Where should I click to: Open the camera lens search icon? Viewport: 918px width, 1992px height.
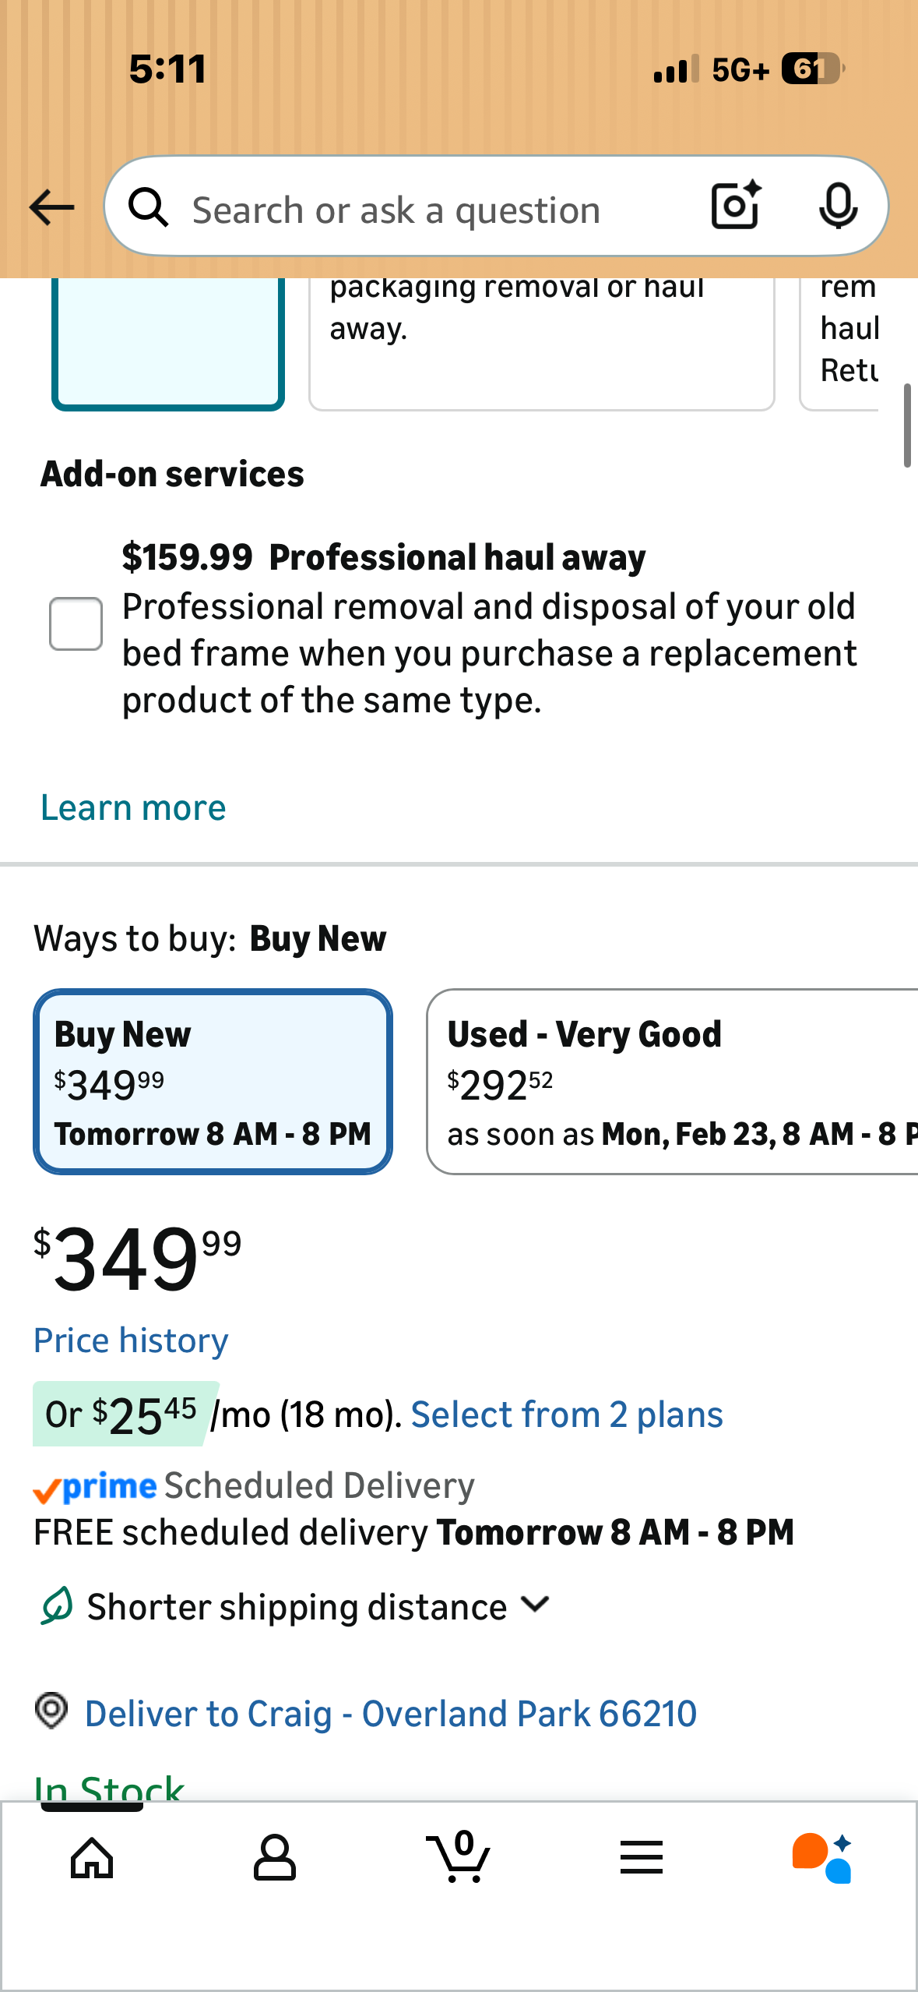click(735, 206)
